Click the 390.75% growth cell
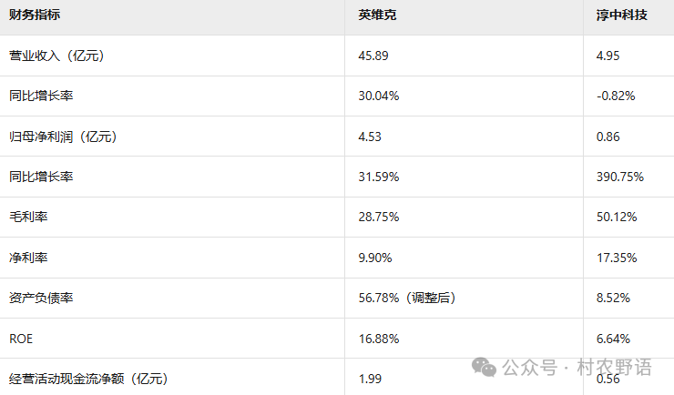Image resolution: width=674 pixels, height=395 pixels. click(x=620, y=177)
